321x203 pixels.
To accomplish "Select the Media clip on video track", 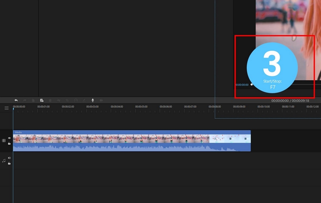I will (x=132, y=141).
